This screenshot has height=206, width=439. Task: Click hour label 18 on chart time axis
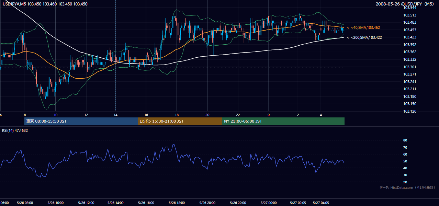click(177, 115)
